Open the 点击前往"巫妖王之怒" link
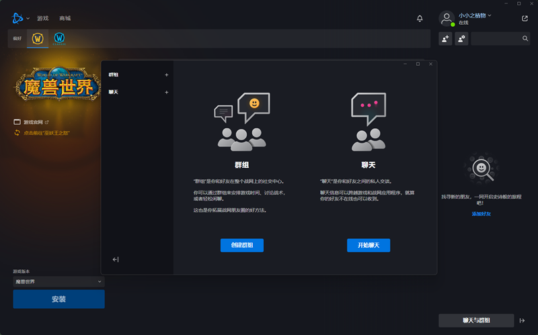 coord(46,133)
